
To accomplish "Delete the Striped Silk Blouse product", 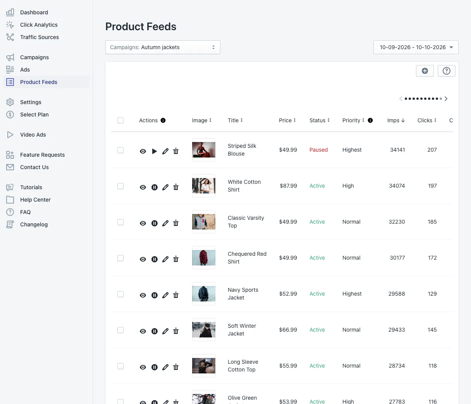I will (x=176, y=151).
